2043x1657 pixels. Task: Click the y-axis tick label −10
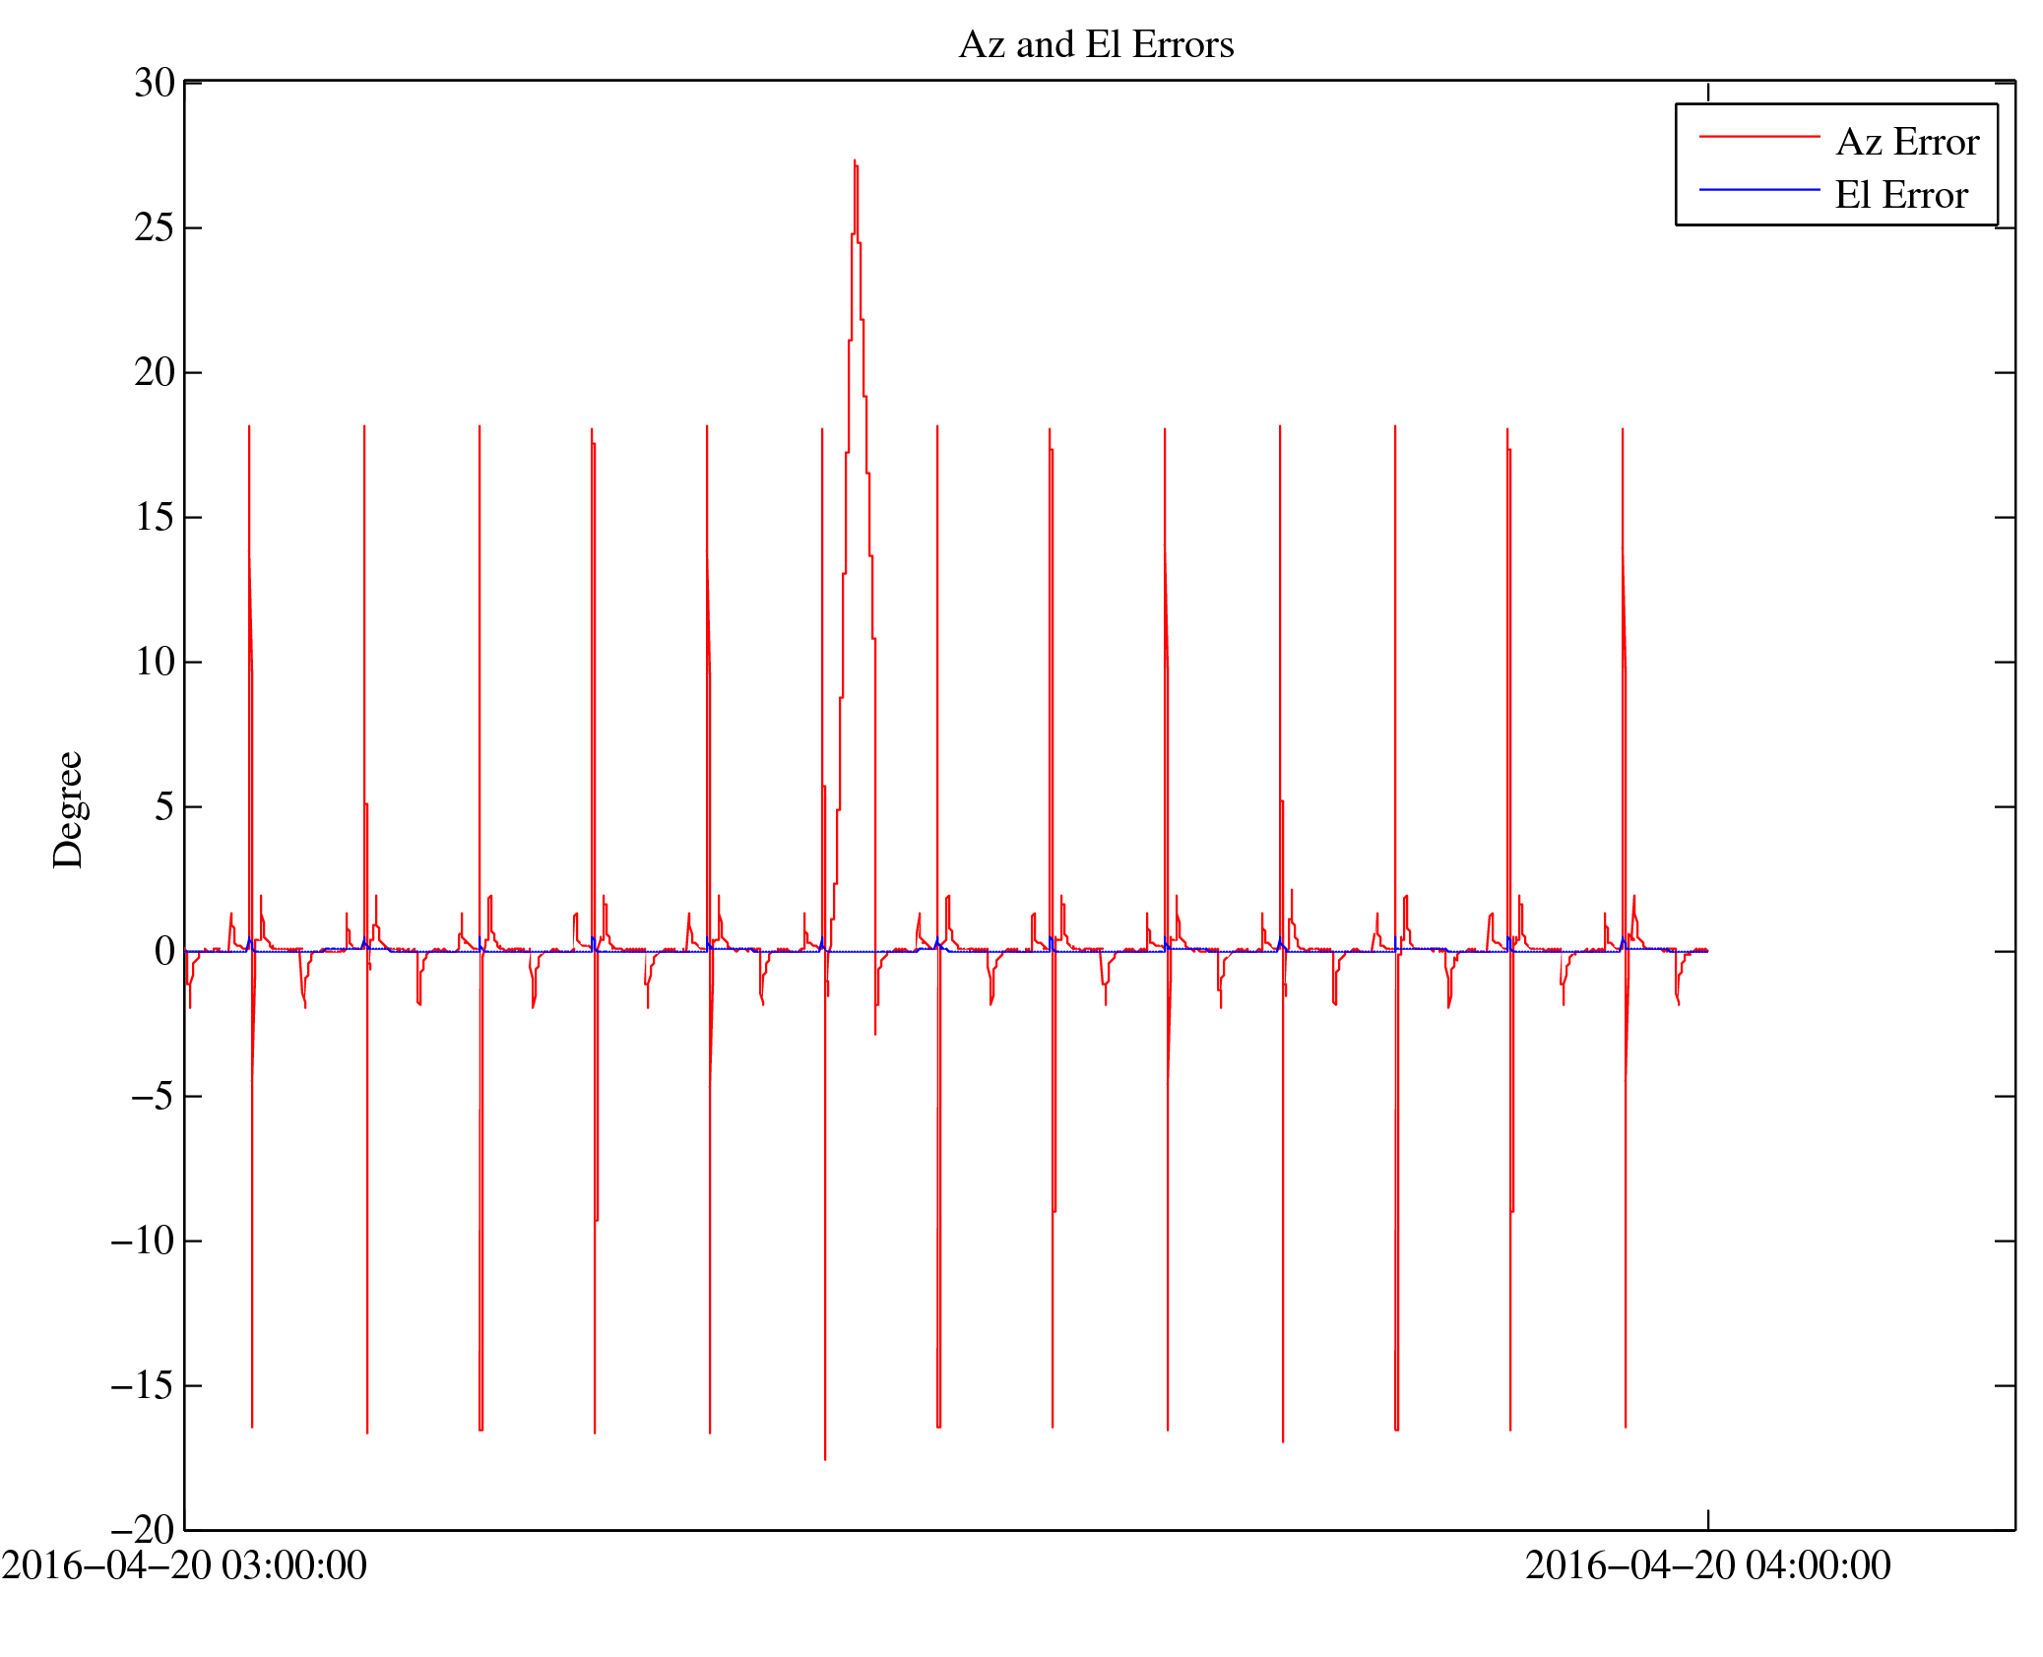(x=143, y=1241)
